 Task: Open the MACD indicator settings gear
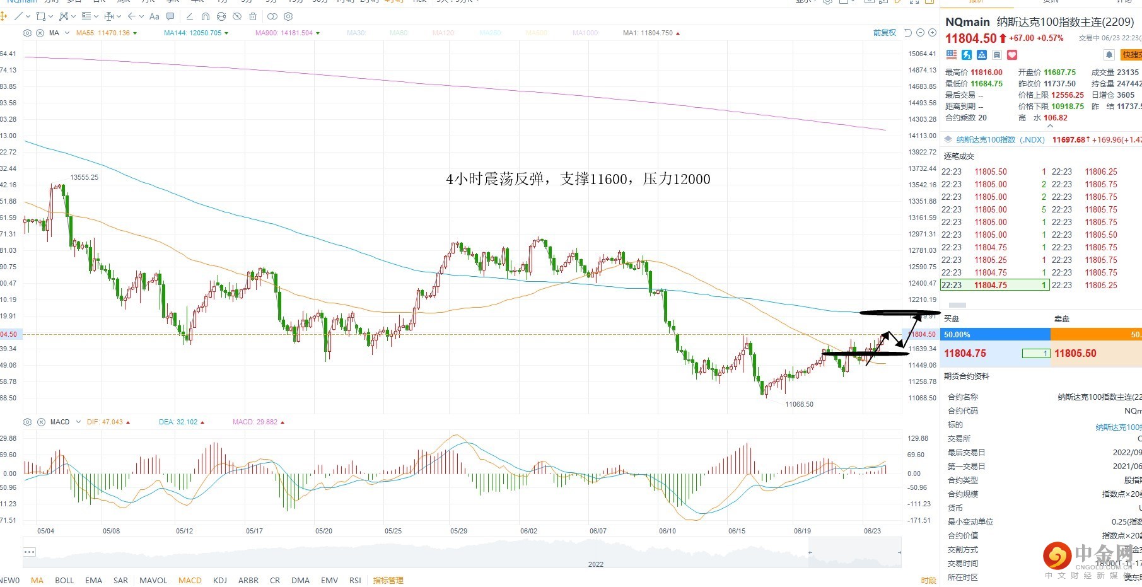pyautogui.click(x=27, y=422)
